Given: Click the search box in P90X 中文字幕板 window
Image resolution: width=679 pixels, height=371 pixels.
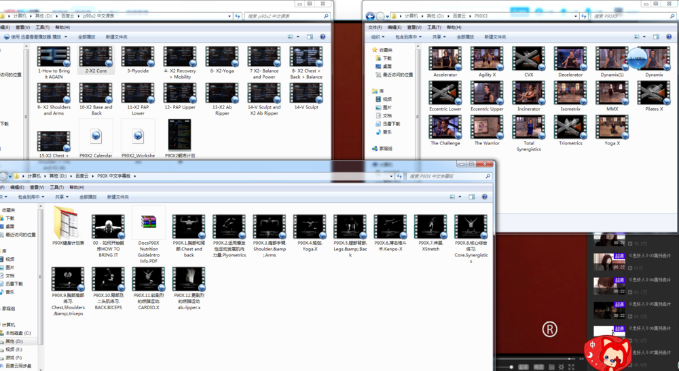Looking at the screenshot, I should pyautogui.click(x=449, y=176).
